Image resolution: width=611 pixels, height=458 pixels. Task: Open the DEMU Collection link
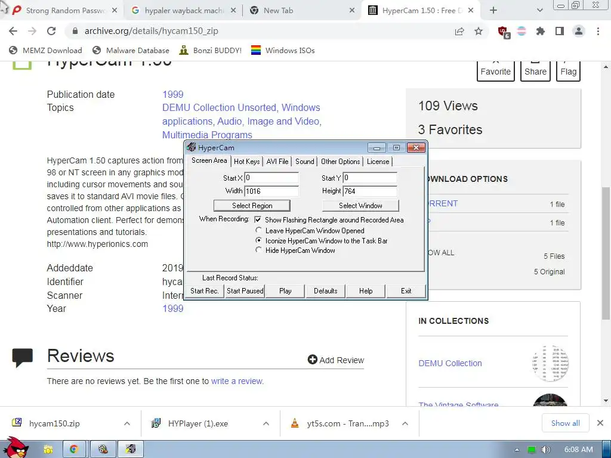point(450,363)
